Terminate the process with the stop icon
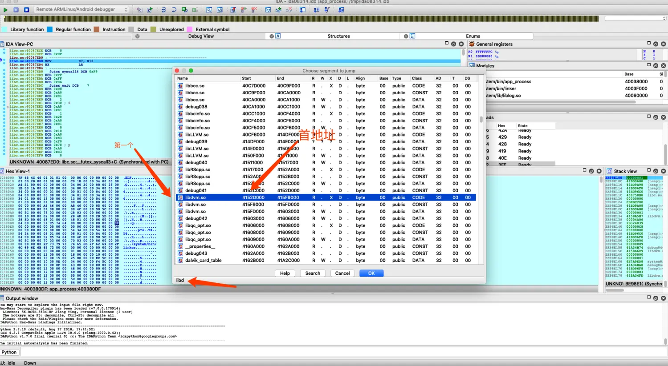Screen dimensions: 668x366 point(26,9)
